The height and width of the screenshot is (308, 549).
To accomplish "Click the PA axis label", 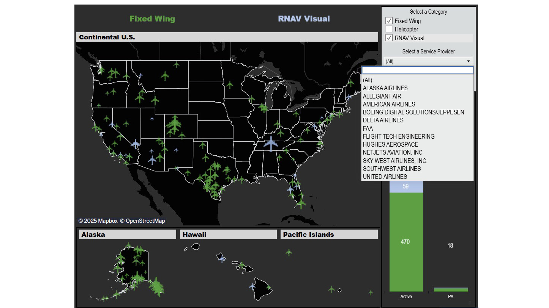I will tap(451, 297).
